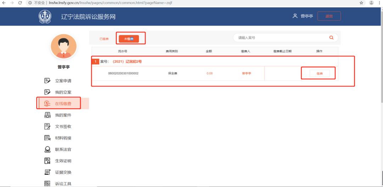Screen dimensions: 383x187
Task: Click the 文书签收 document icon
Action: click(x=47, y=126)
